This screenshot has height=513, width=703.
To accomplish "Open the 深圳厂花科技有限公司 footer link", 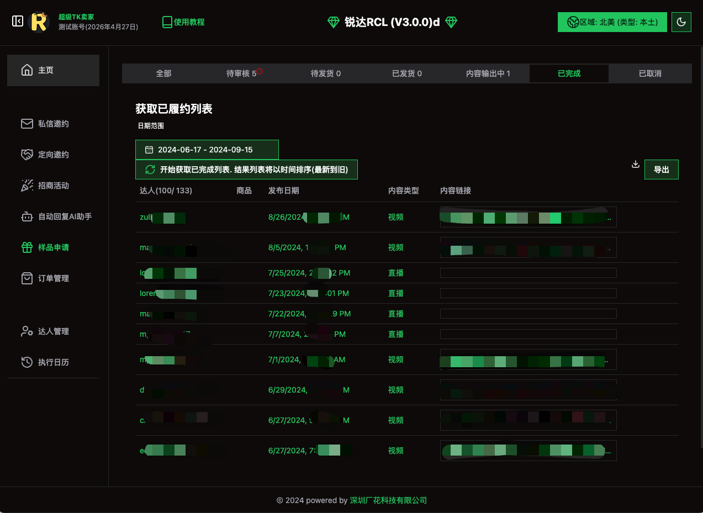I will click(388, 500).
